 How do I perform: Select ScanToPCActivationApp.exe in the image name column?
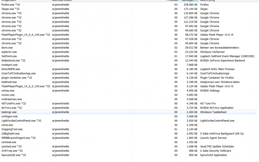click(x=18, y=73)
